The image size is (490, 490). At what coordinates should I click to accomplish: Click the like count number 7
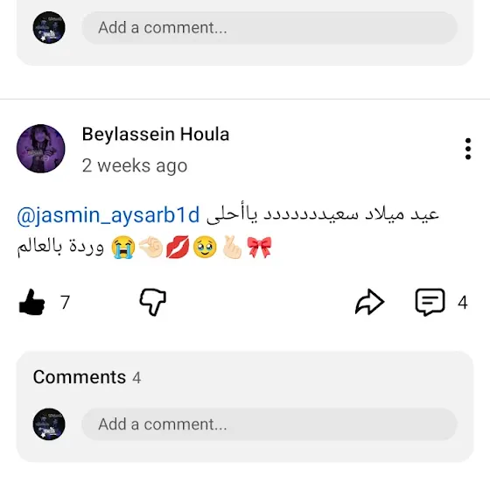65,302
